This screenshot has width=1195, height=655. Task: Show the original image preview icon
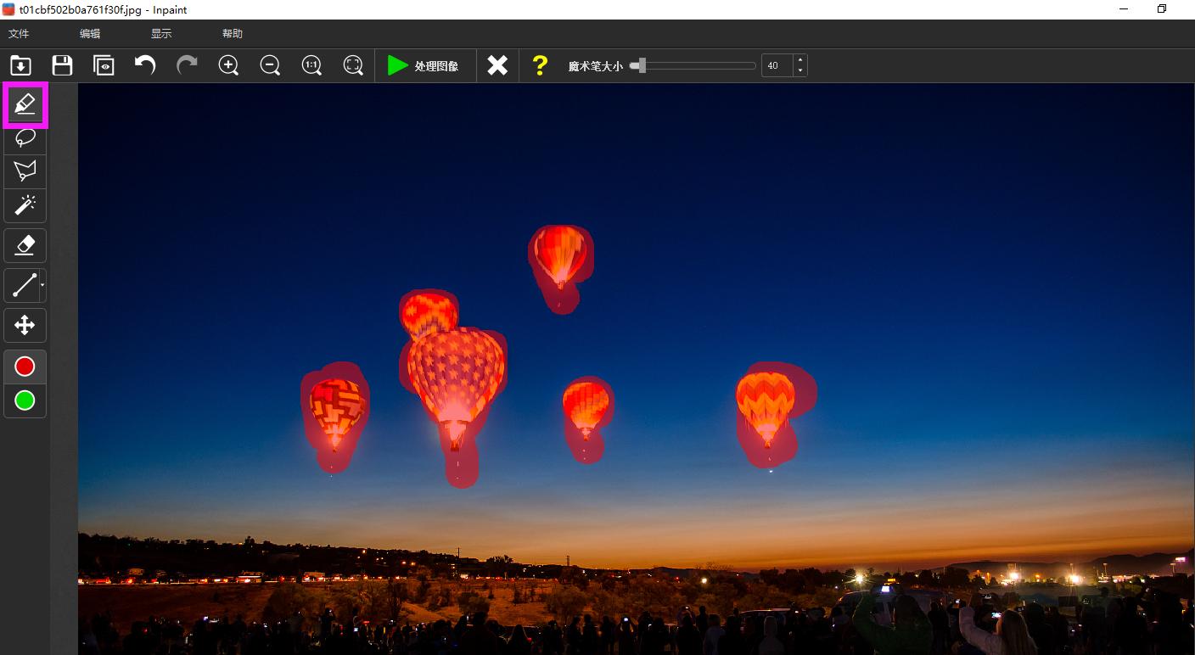click(x=104, y=65)
